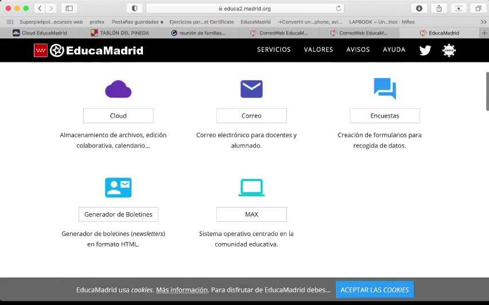Screen dimensions: 489x305
Task: Click the privacy shield icon
Action: click(x=134, y=9)
